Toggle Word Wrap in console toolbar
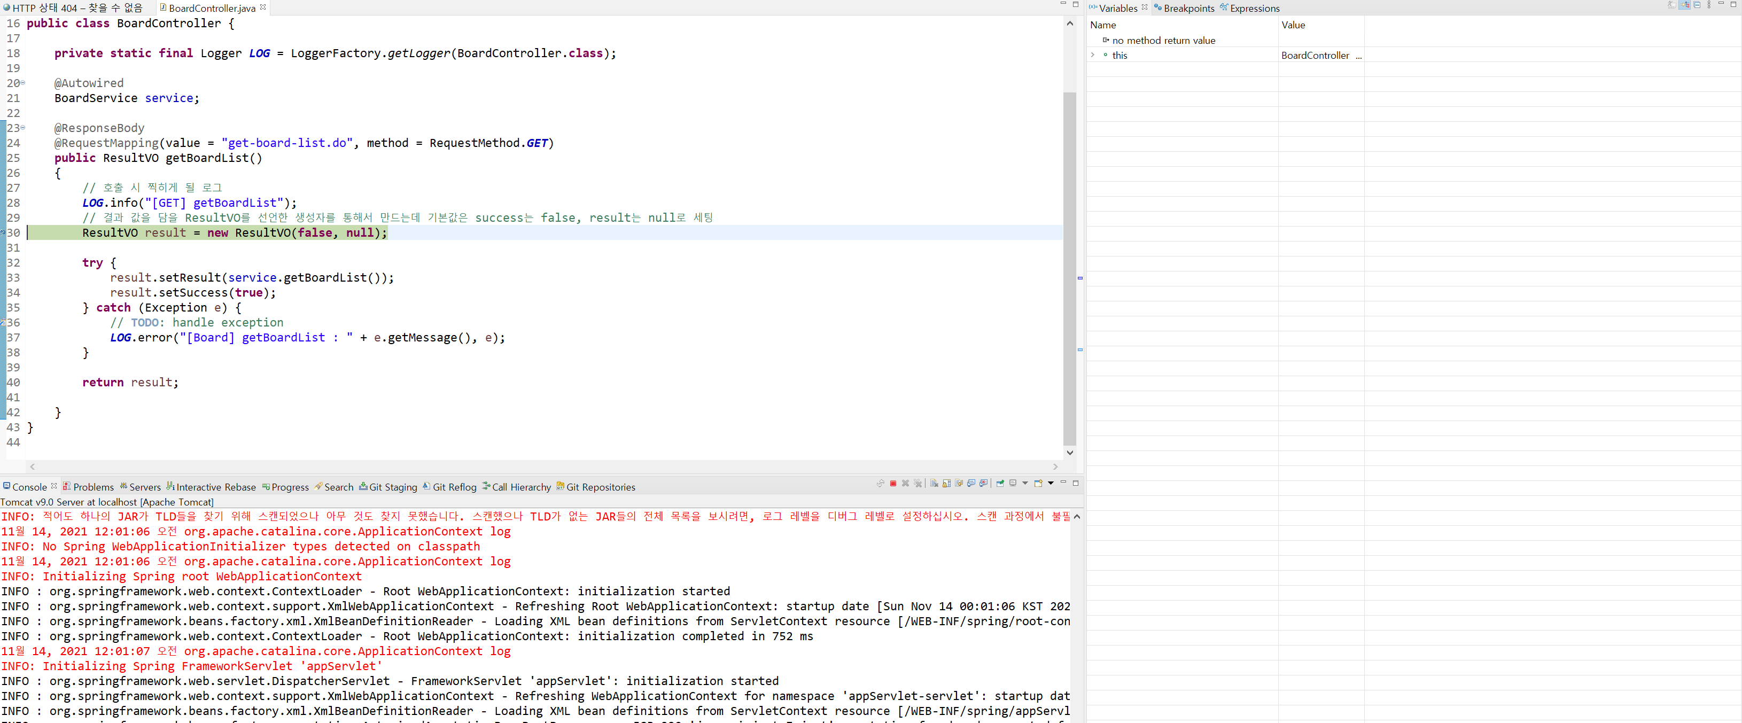The width and height of the screenshot is (1742, 723). tap(959, 483)
